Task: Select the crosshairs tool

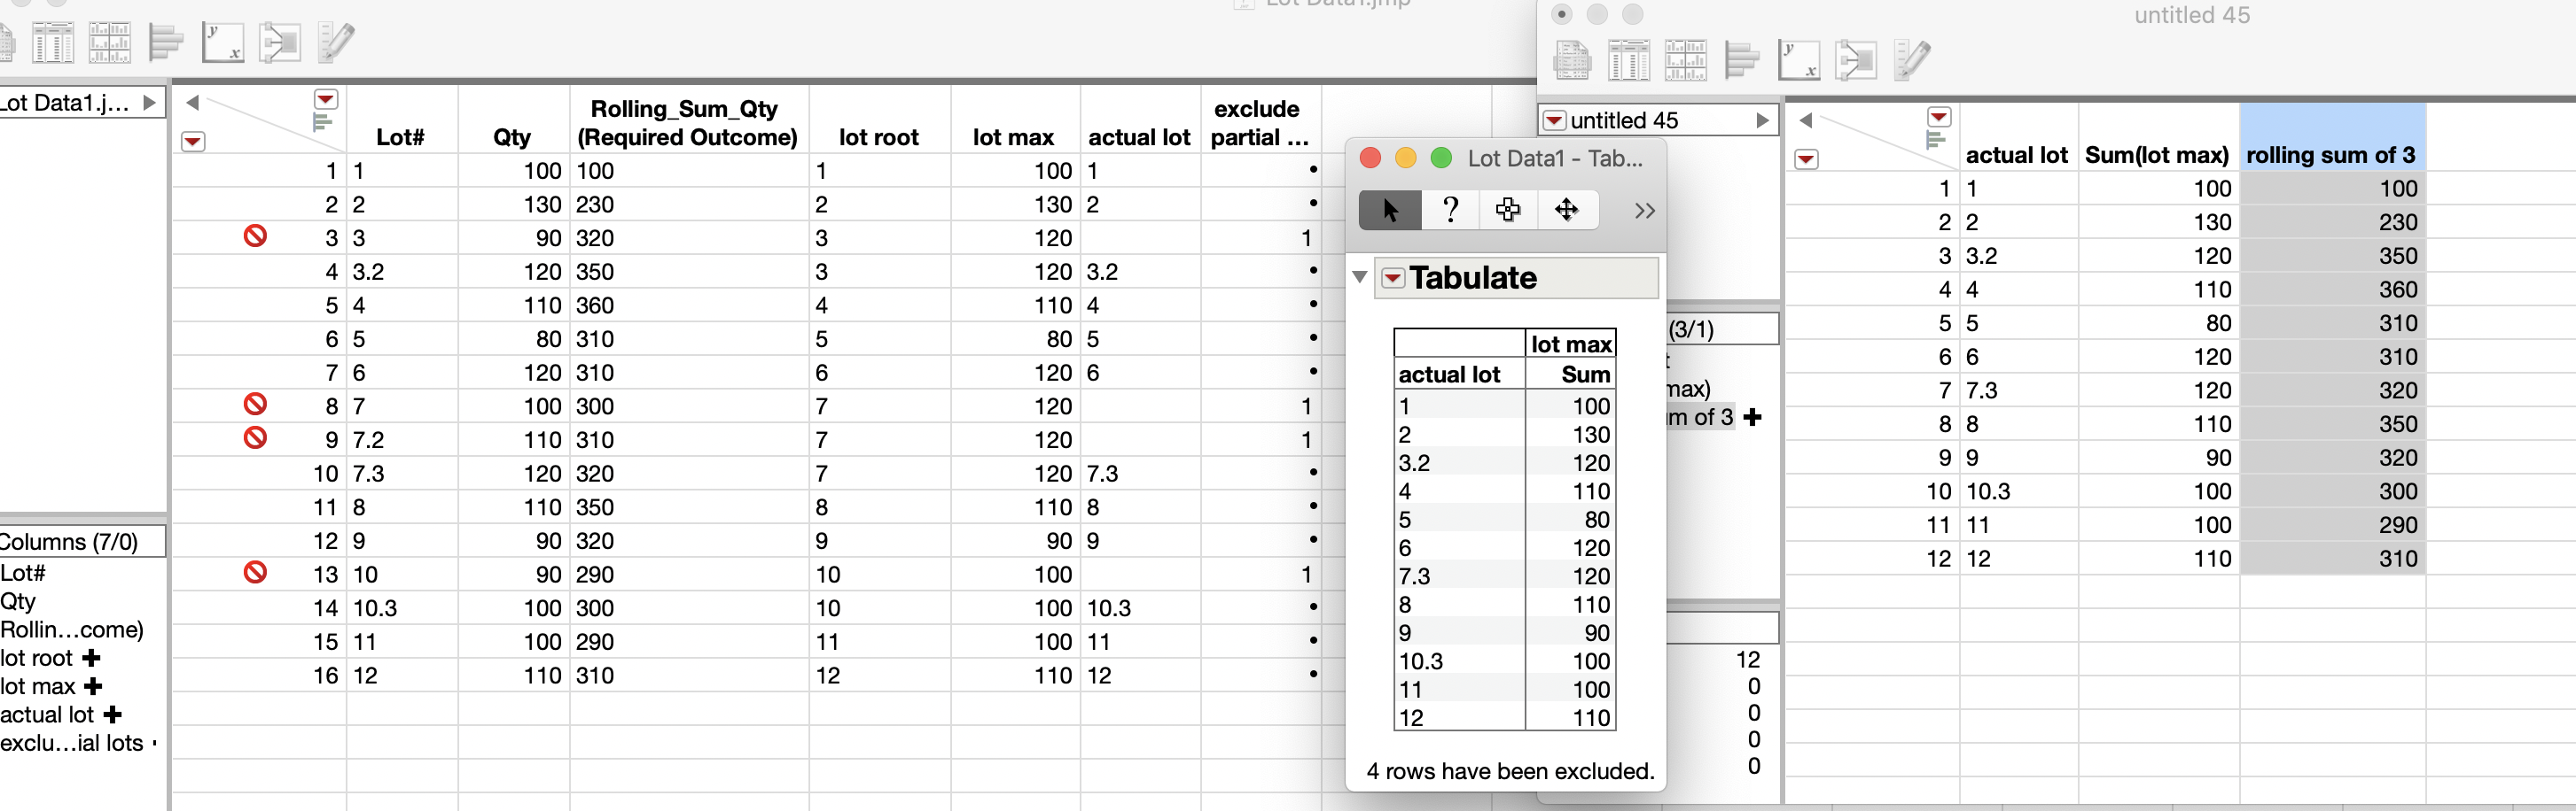Action: (x=1508, y=211)
